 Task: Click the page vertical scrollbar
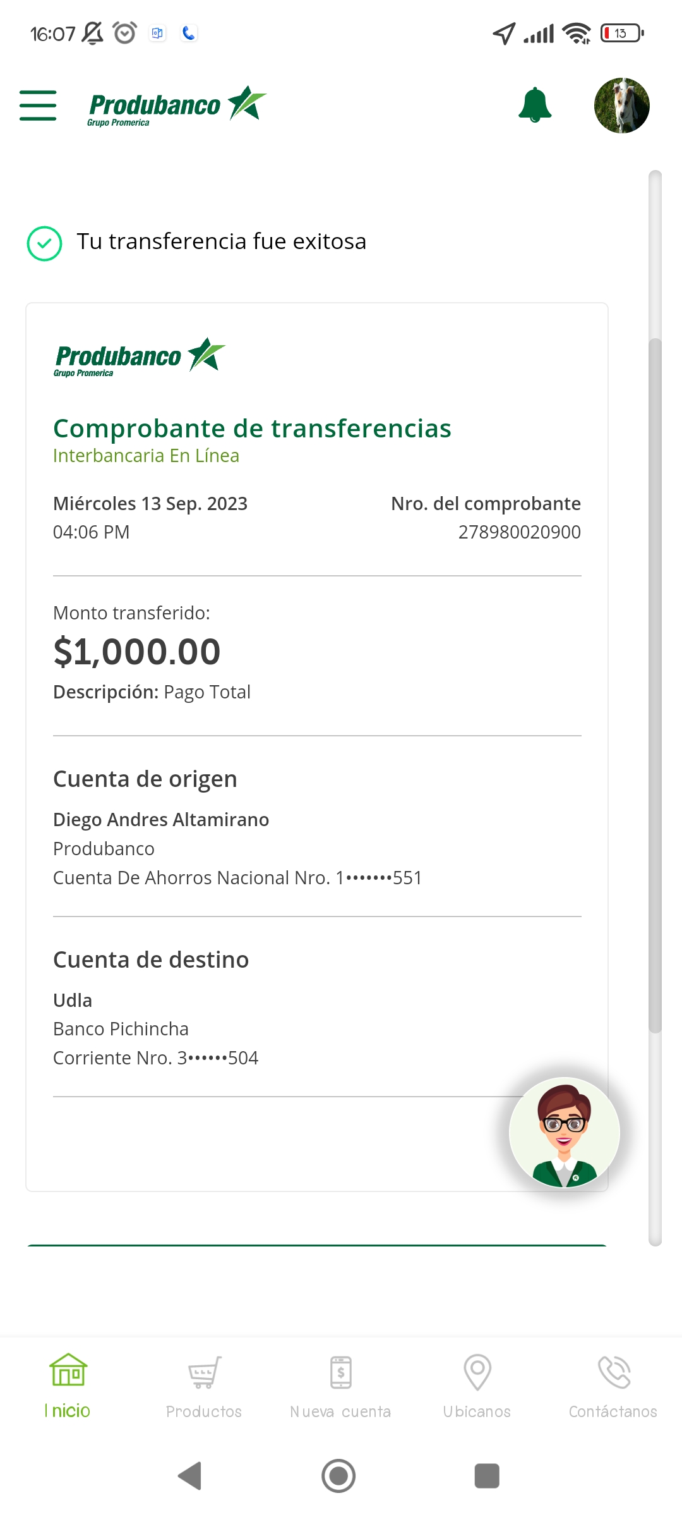[x=655, y=683]
